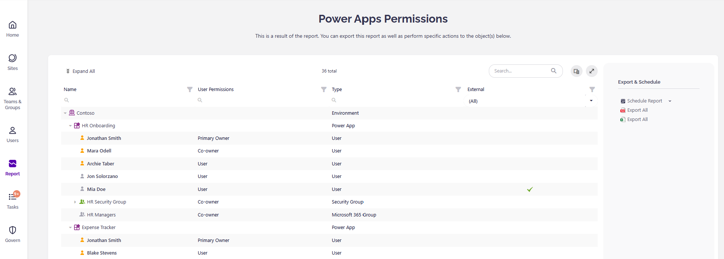
Task: Open the Sites section
Action: tap(13, 62)
